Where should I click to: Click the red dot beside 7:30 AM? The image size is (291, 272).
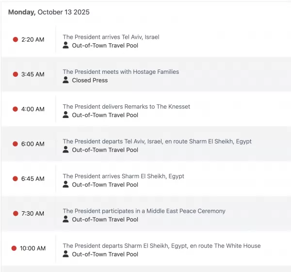click(16, 214)
